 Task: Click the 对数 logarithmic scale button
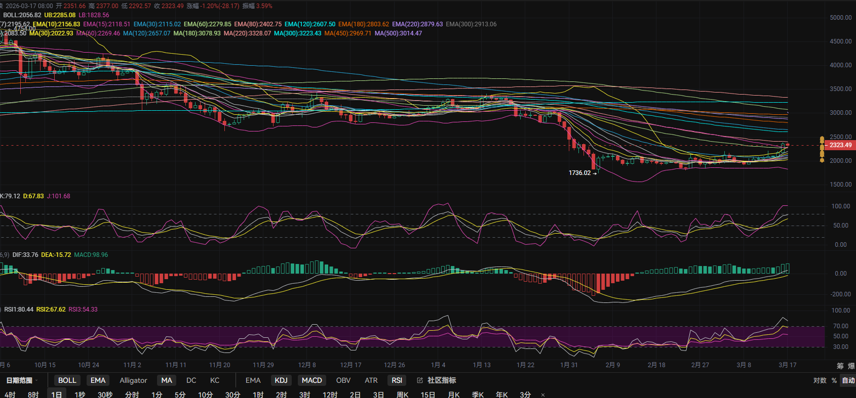(x=820, y=380)
